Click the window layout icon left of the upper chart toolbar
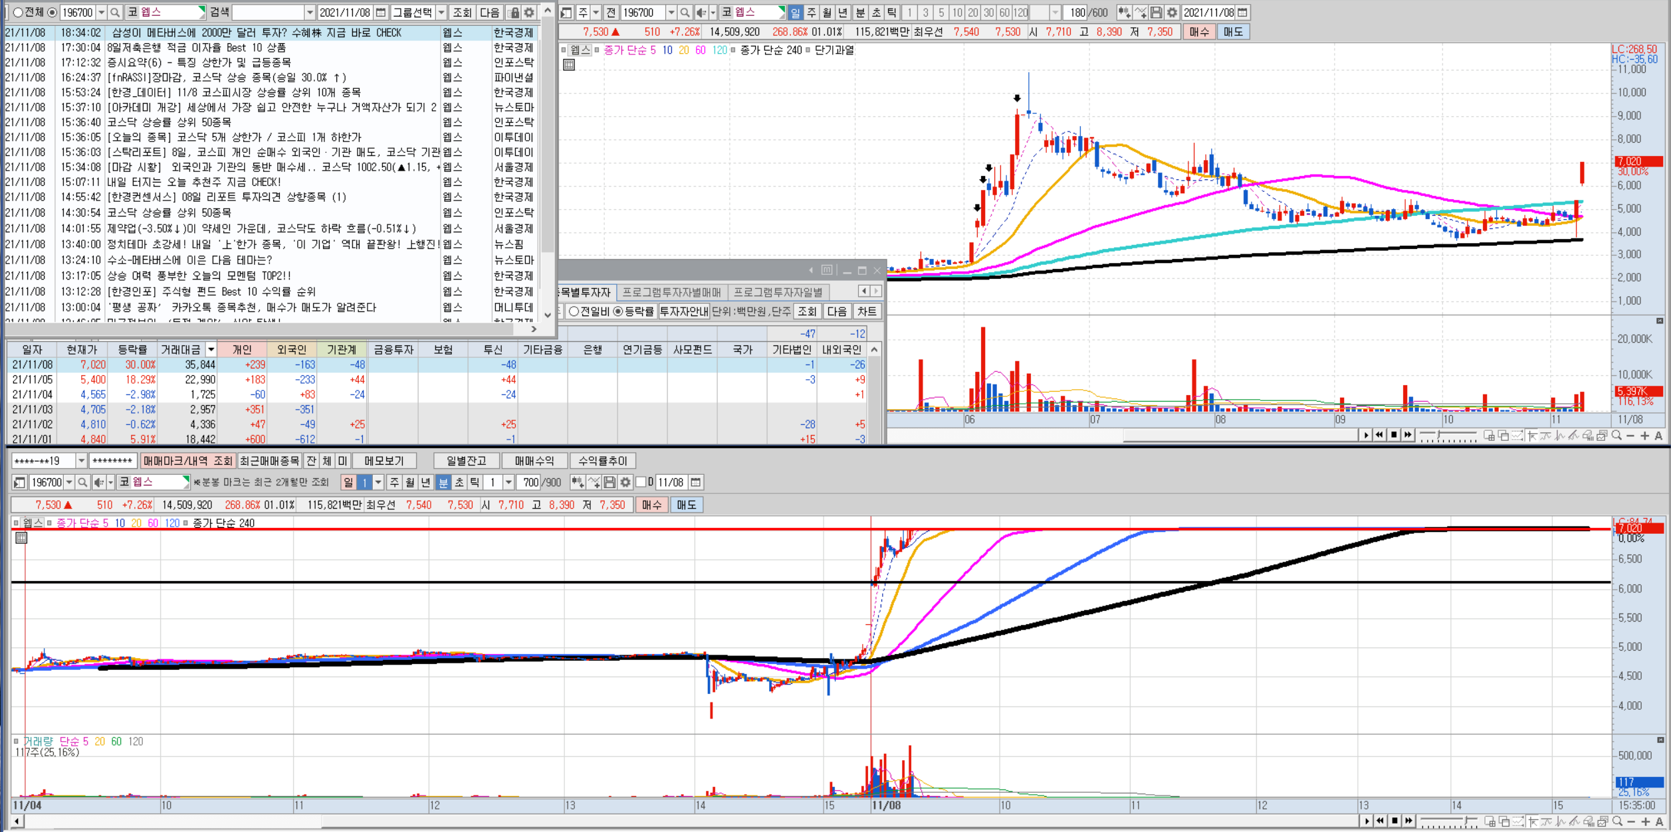 click(566, 13)
